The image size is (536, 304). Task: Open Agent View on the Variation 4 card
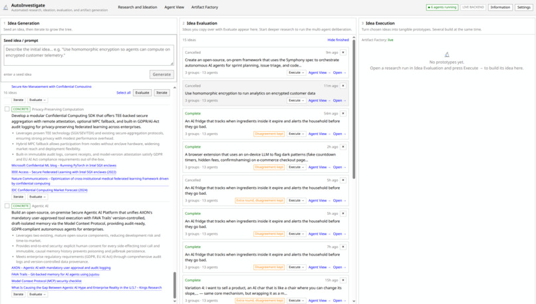319,301
